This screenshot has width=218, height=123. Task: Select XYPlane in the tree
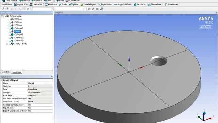(x=18, y=19)
